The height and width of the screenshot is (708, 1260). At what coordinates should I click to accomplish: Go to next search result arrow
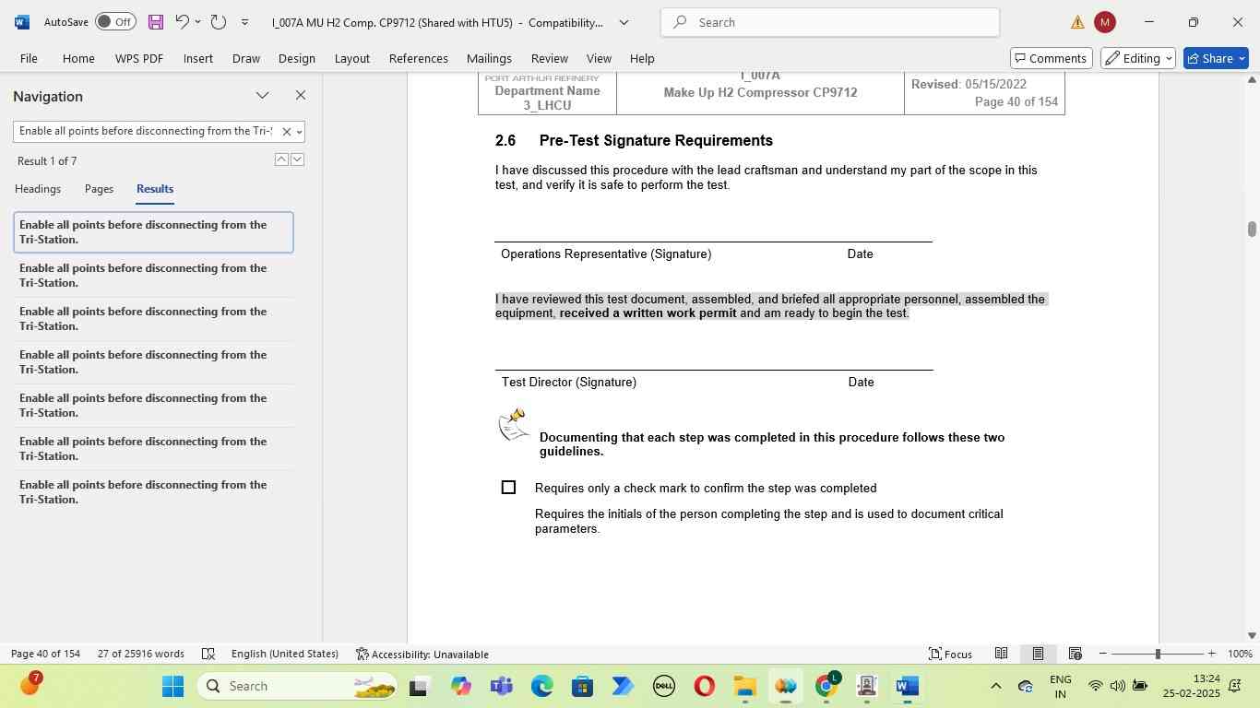[x=297, y=159]
